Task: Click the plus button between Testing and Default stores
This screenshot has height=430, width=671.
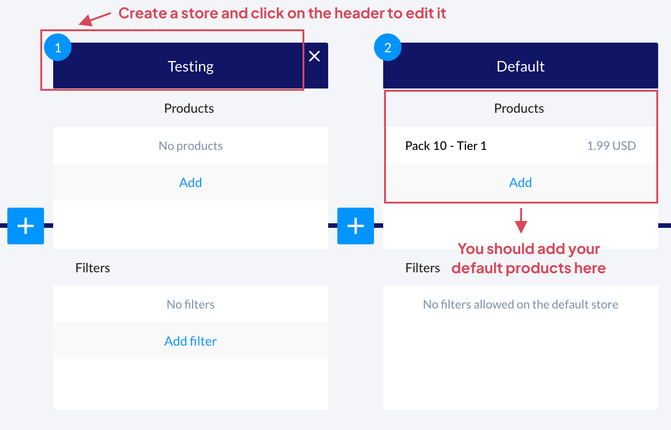Action: click(356, 226)
